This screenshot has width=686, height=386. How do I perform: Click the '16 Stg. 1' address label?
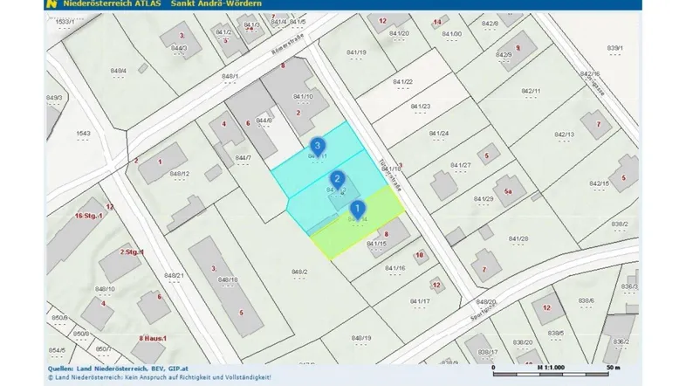point(88,216)
